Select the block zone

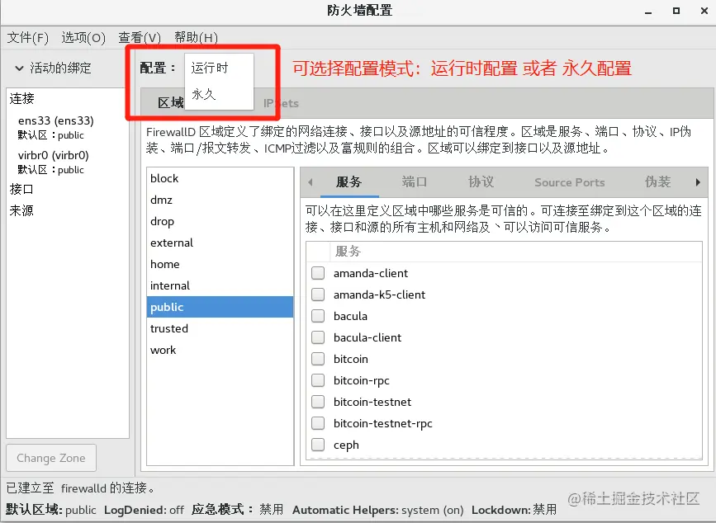pos(220,178)
